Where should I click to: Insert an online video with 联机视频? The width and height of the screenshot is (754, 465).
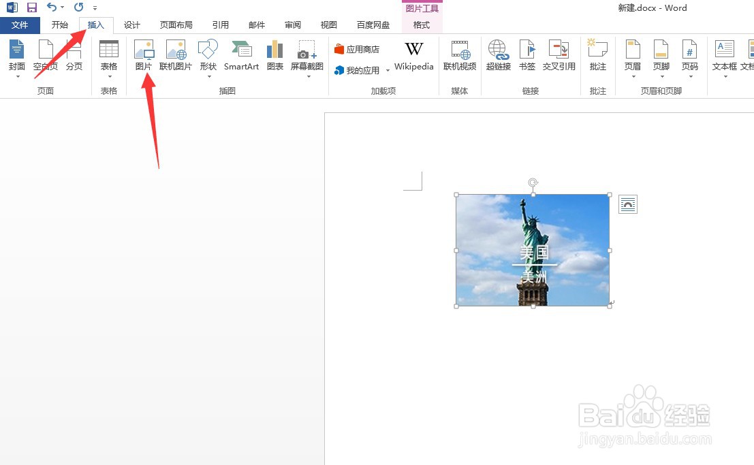tap(460, 55)
